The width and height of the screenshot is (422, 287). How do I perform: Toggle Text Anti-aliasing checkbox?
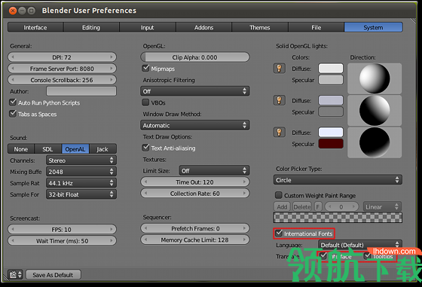[145, 148]
